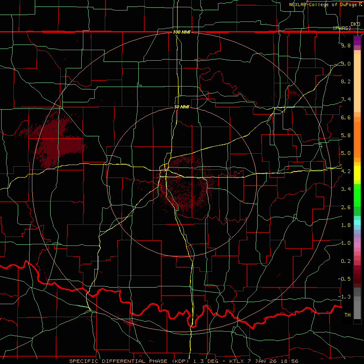Click the 1.8 value on the scale
364x364 pixels.
[x=346, y=225]
